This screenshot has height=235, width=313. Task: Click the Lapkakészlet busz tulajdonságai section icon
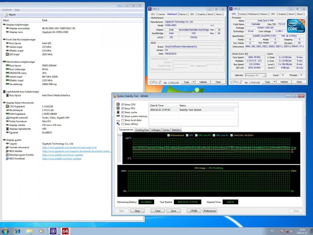point(4,91)
